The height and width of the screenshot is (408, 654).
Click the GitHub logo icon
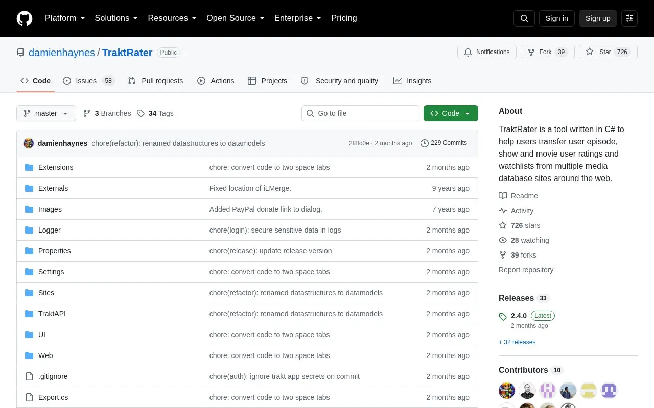[x=25, y=18]
